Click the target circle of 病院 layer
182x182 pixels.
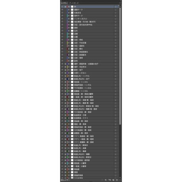pyautogui.click(x=116, y=28)
